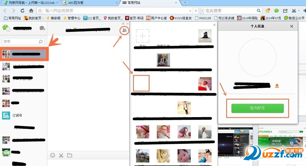Click the WeChat 搜索 search field
306x166 pixels.
tap(20, 42)
